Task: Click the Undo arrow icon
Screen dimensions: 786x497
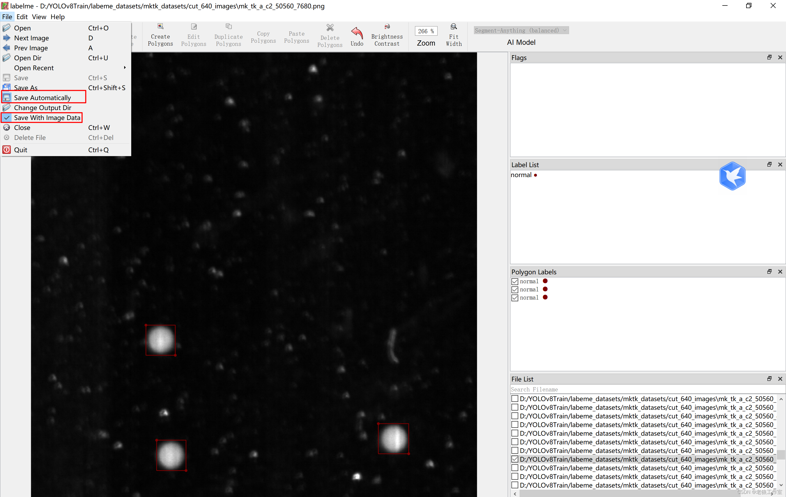Action: (357, 33)
